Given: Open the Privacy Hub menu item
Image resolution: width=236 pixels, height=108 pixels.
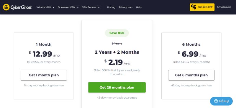Looking at the screenshot, I should pyautogui.click(x=126, y=7).
